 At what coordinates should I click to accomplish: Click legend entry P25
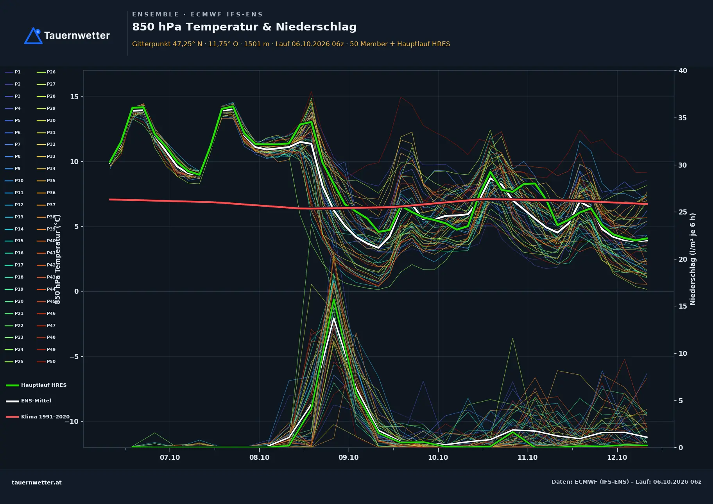[14, 362]
